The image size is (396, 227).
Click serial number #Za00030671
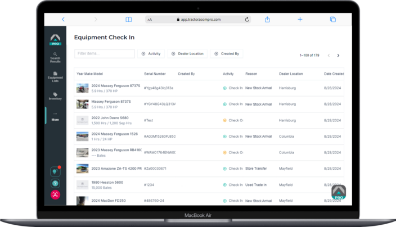[155, 169]
